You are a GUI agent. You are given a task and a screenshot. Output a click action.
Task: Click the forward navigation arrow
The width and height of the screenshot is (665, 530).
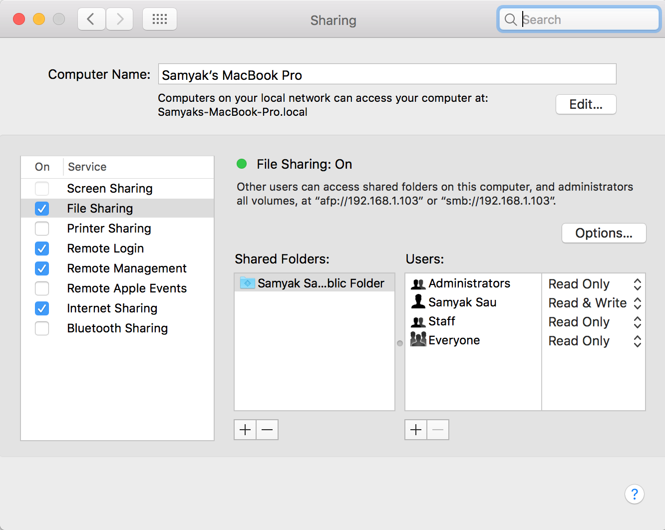point(120,19)
